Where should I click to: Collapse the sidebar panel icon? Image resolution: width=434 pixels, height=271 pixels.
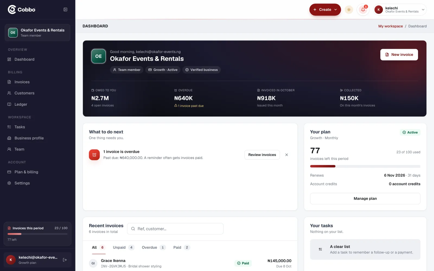coord(65,9)
